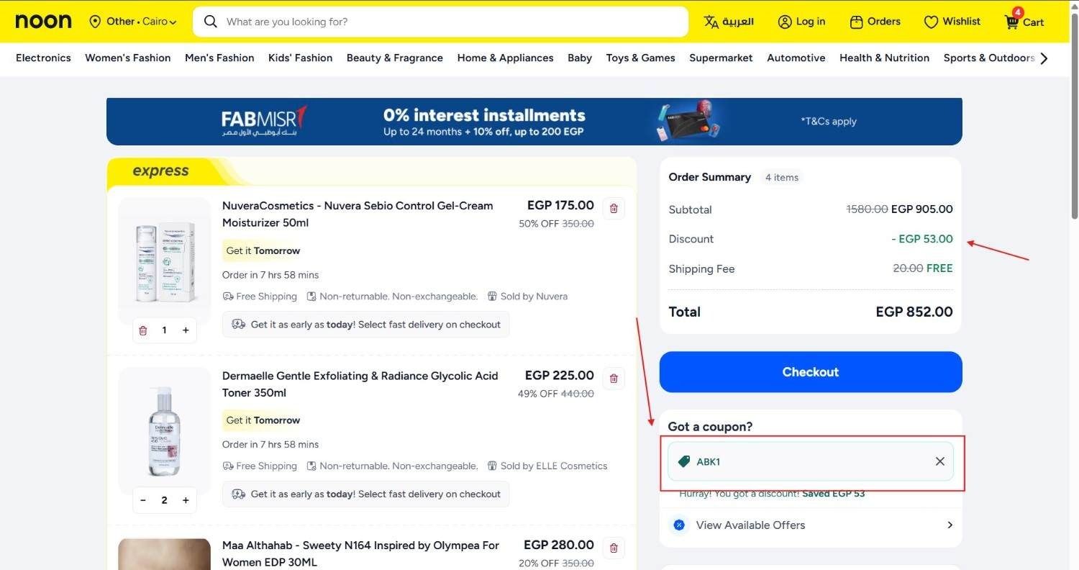Image resolution: width=1079 pixels, height=570 pixels.
Task: Click the language translate icon
Action: (x=711, y=22)
